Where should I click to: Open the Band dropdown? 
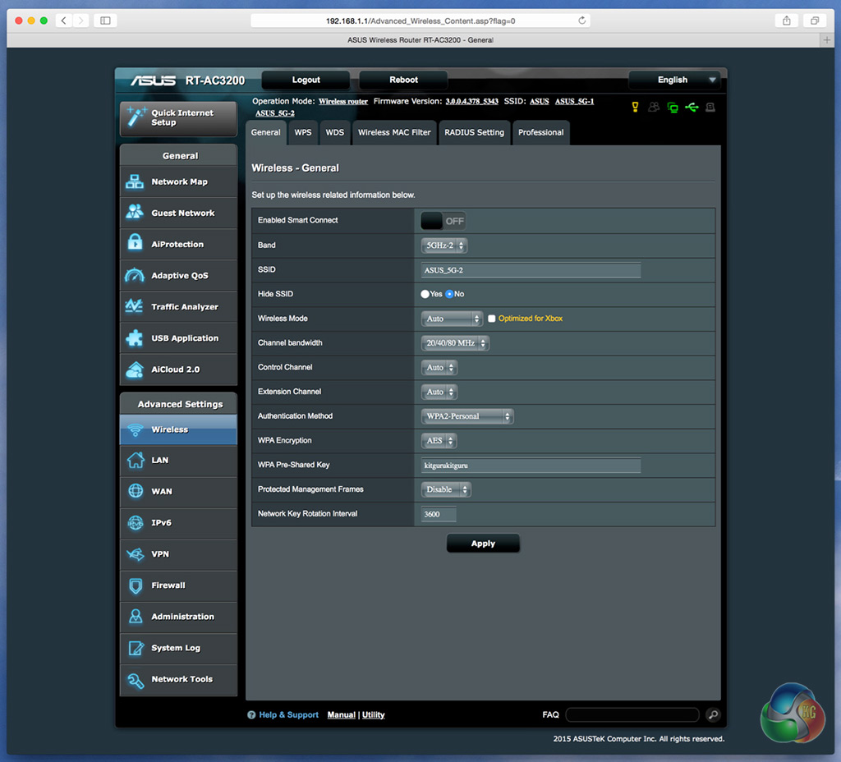444,246
